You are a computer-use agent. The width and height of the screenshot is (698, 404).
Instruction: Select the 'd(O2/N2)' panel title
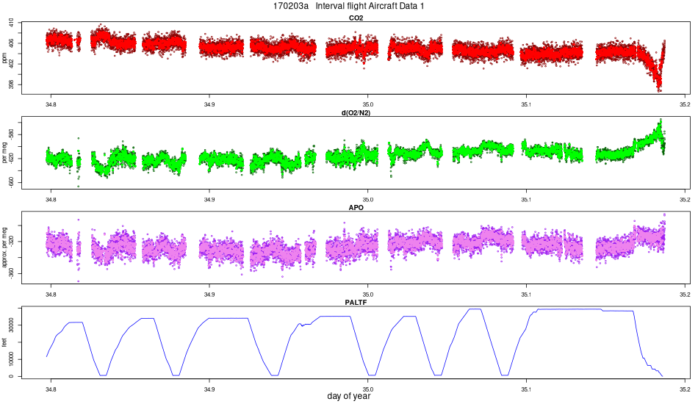[x=356, y=112]
